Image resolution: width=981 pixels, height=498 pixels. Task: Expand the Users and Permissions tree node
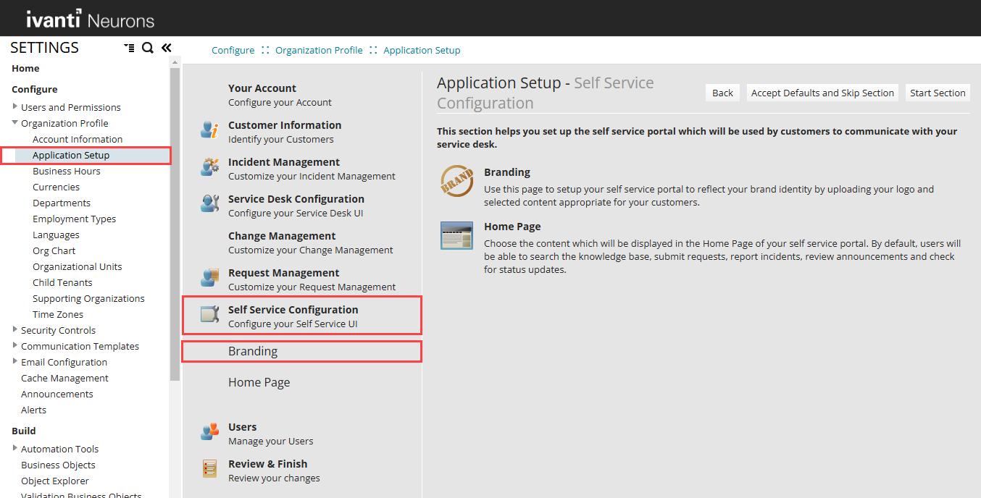(15, 107)
